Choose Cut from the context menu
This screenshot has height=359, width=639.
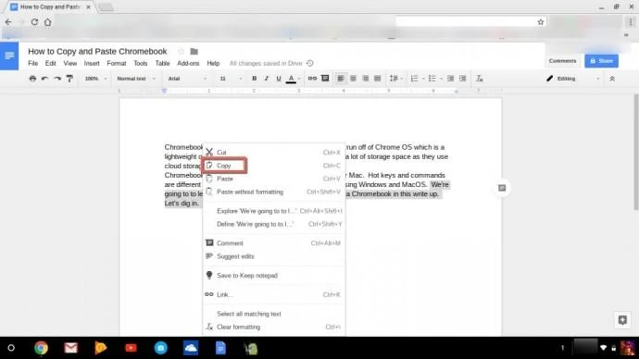click(273, 153)
